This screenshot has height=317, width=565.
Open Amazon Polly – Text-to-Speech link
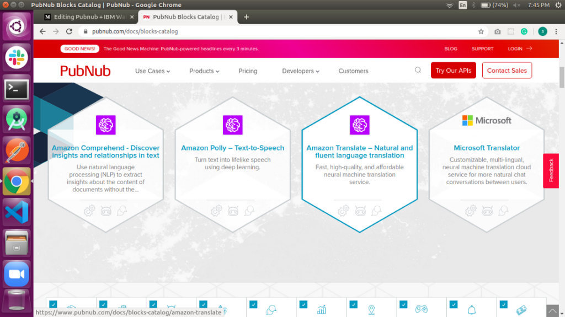pos(232,148)
